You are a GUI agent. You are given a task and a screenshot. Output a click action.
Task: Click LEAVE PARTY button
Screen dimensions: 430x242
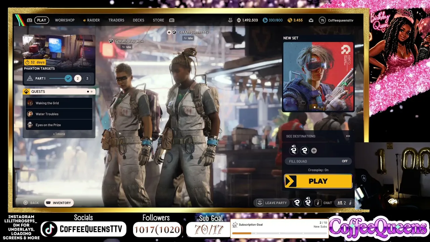[x=272, y=203]
